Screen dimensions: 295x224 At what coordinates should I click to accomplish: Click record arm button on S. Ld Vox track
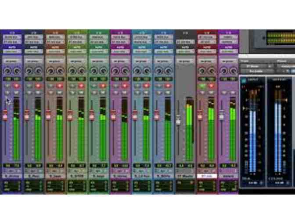[x=146, y=86]
